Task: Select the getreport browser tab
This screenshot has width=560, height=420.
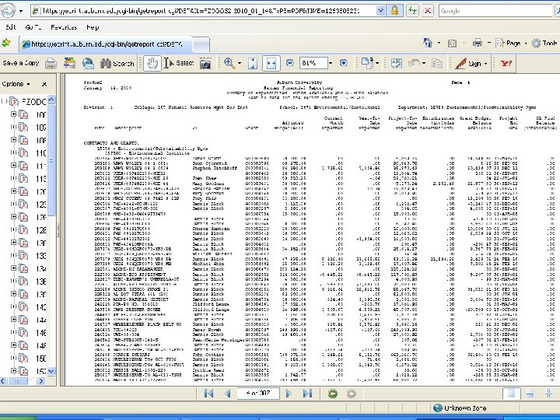Action: [106, 44]
